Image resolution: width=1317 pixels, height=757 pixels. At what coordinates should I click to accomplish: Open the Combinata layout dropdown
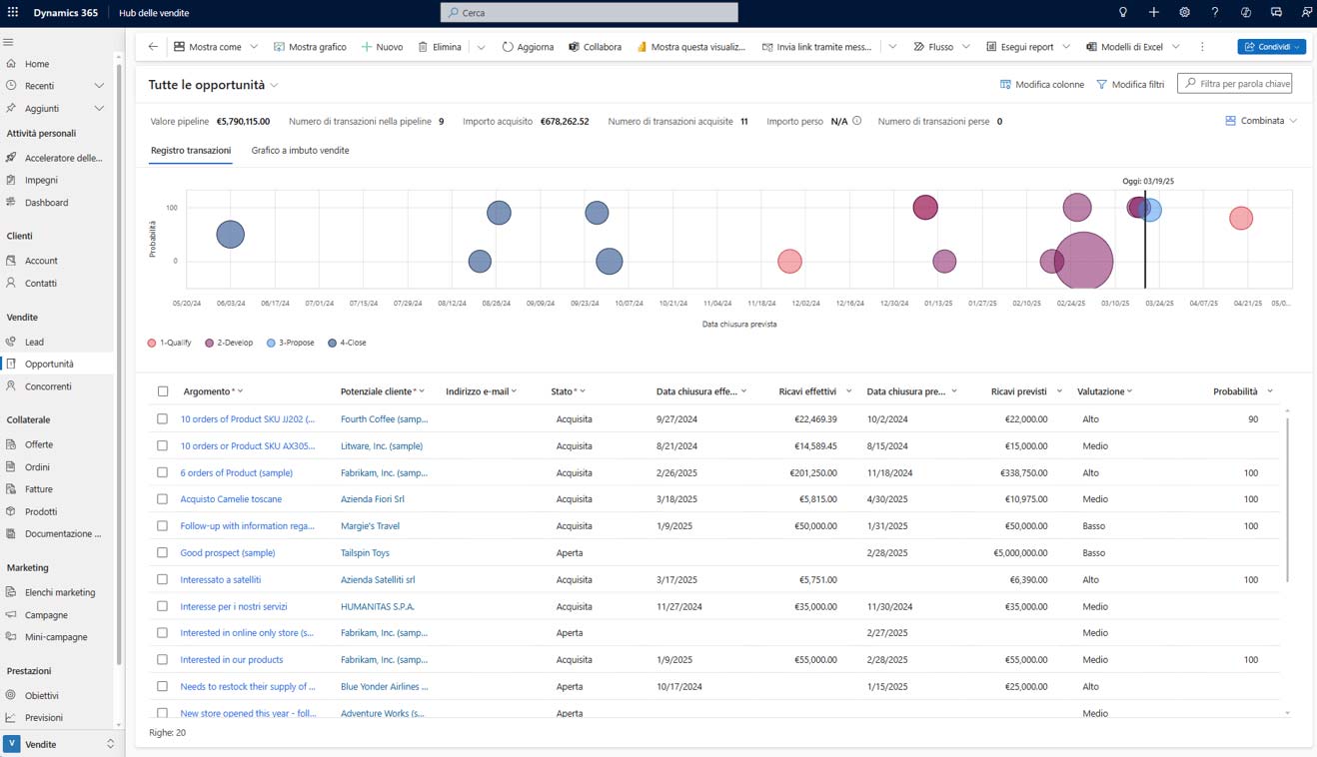click(x=1261, y=121)
